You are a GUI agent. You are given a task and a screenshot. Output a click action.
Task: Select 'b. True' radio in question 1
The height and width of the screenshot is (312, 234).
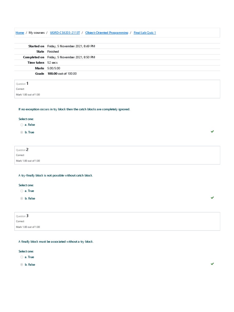pyautogui.click(x=22, y=132)
